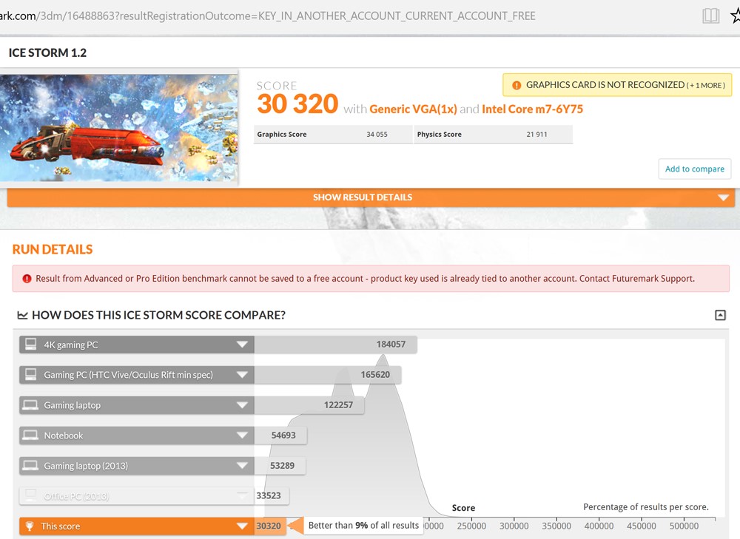740x539 pixels.
Task: Click the warning icon in graphics card notice
Action: (x=517, y=85)
